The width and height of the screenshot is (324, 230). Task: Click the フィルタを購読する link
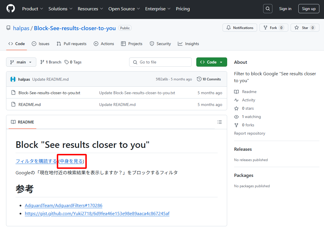36,161
